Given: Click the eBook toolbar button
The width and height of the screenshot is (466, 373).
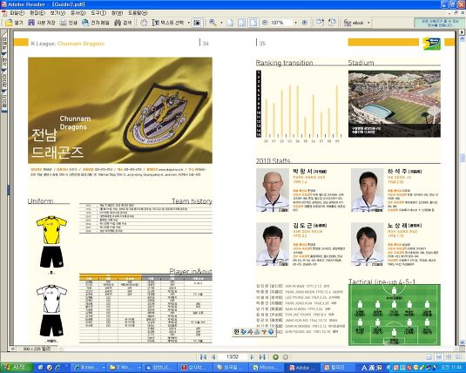Looking at the screenshot, I should coord(354,23).
